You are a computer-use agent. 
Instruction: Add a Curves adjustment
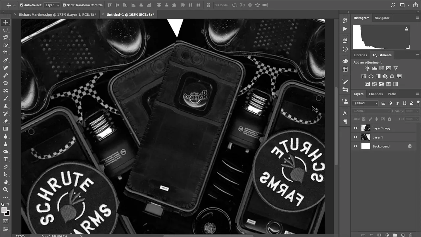pyautogui.click(x=382, y=68)
